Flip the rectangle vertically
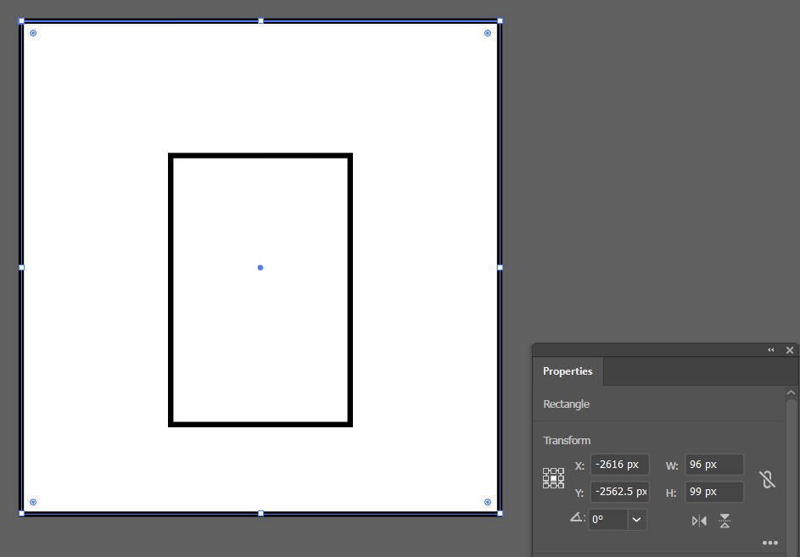 pyautogui.click(x=724, y=521)
